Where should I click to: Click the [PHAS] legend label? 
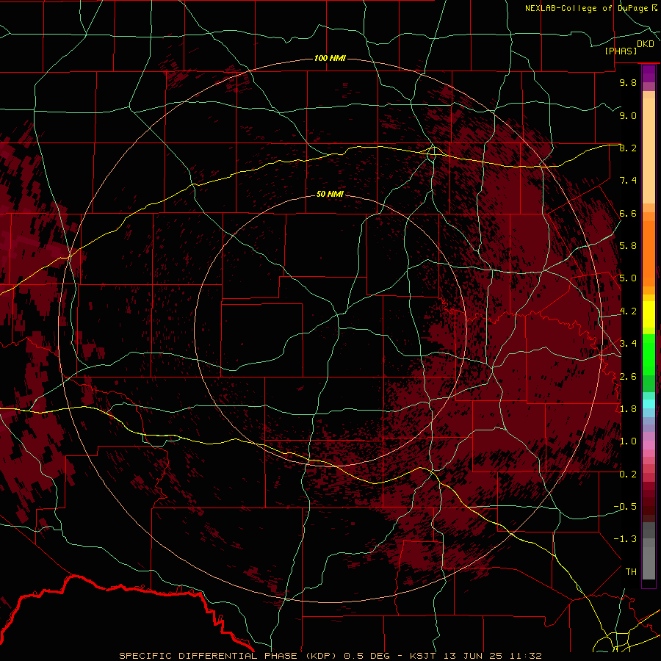click(x=621, y=51)
